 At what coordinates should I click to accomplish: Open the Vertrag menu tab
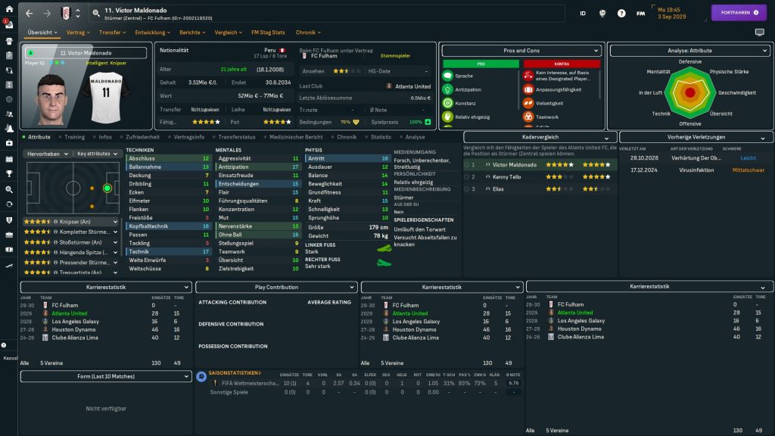(77, 33)
